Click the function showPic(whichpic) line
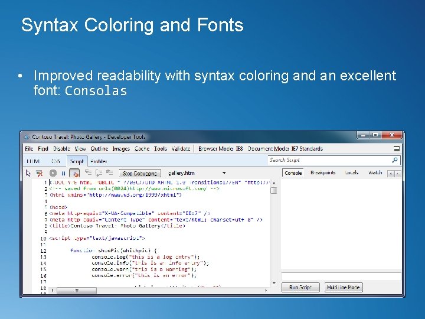This screenshot has width=425, height=319. (113, 250)
